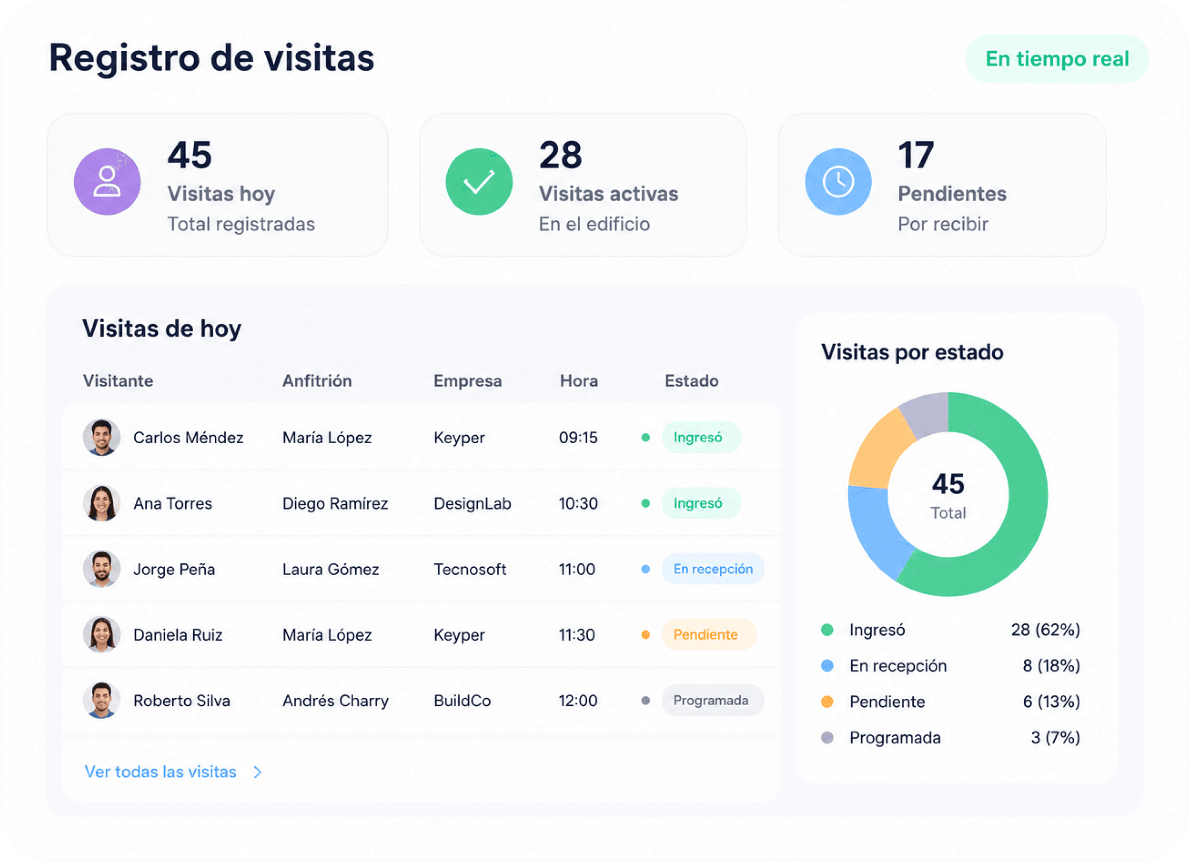The width and height of the screenshot is (1189, 861).
Task: Click the Anfitrión column header
Action: (x=317, y=381)
